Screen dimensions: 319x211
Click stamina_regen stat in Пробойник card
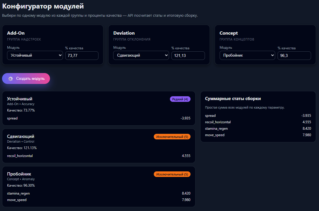19,193
